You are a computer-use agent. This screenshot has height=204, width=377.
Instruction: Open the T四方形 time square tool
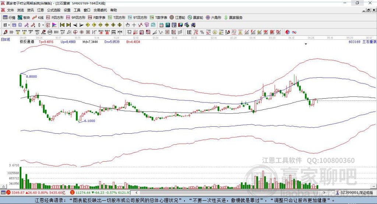point(117,18)
